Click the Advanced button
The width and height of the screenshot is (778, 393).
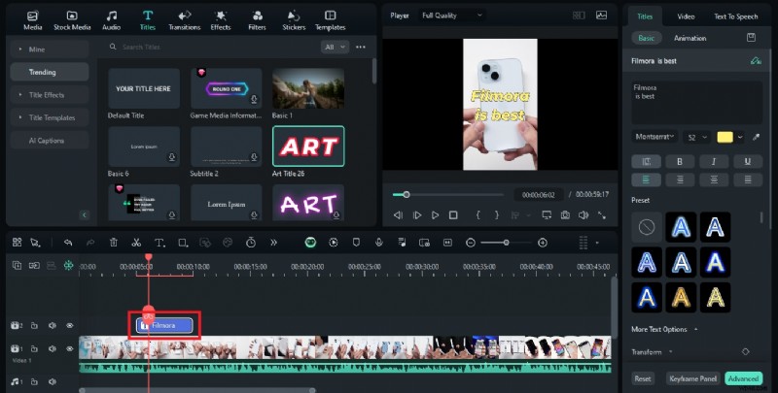tap(743, 378)
